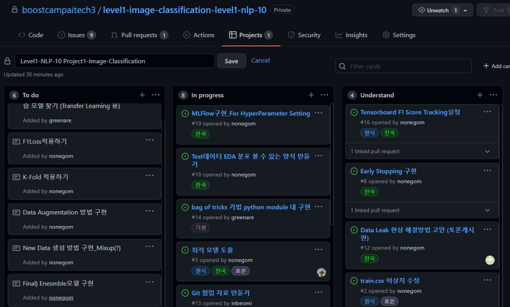
Task: Open menu for Final) Enesmble모델 구현 card
Action: click(150, 282)
